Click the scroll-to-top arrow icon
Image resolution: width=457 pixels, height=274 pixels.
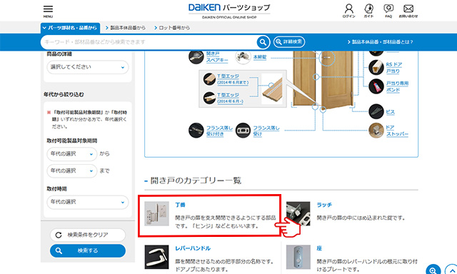click(x=451, y=270)
